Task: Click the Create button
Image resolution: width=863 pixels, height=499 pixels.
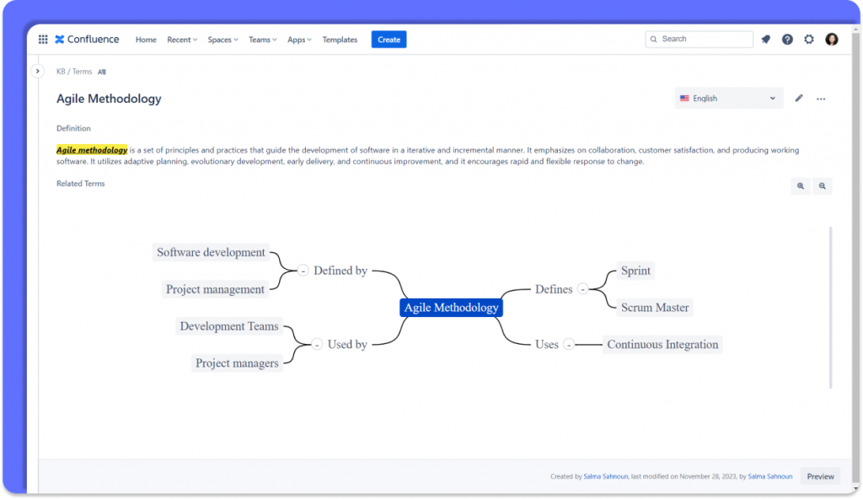Action: pos(389,39)
